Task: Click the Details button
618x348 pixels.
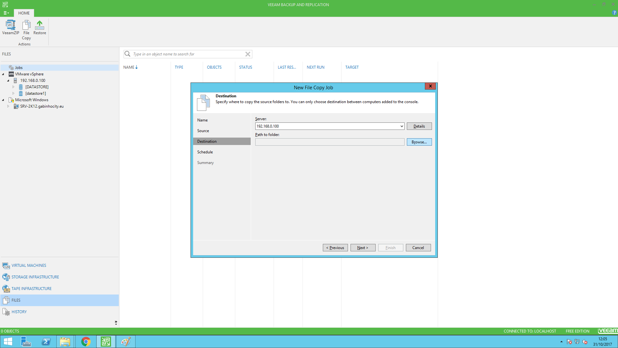Action: click(419, 126)
